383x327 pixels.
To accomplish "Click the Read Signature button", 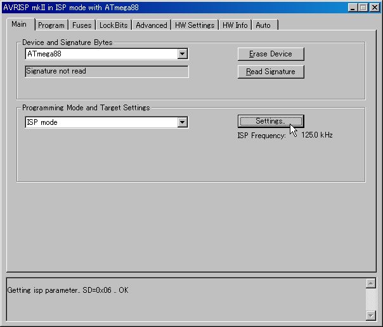I will pos(271,72).
